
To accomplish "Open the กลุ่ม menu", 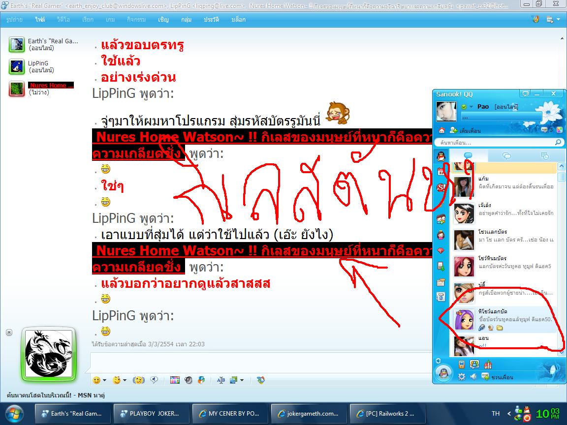I will coord(186,20).
